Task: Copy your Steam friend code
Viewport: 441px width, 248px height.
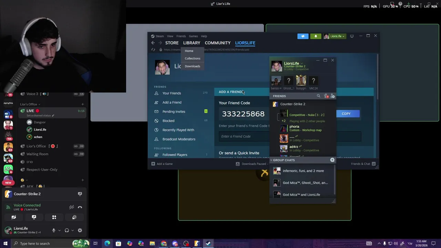Action: (346, 114)
